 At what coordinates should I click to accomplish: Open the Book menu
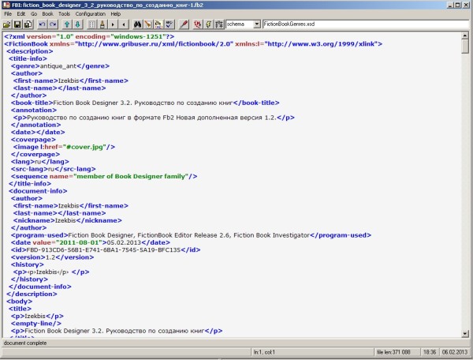click(x=47, y=14)
